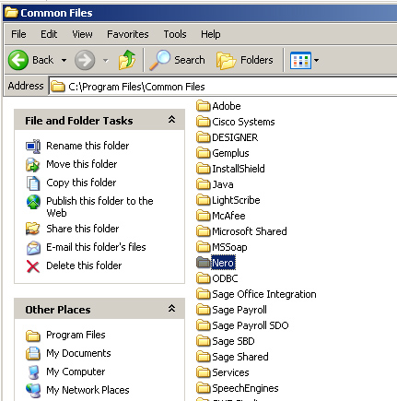Click the green Back arrow icon

point(18,60)
